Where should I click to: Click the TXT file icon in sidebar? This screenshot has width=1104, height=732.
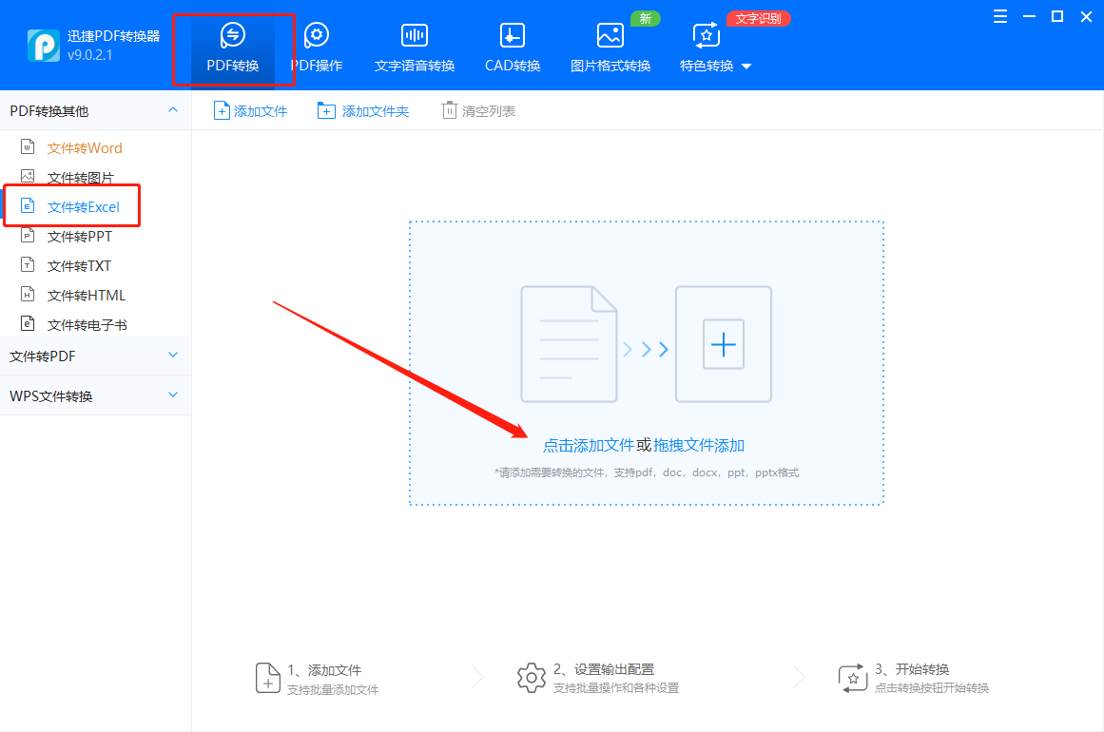(x=28, y=264)
